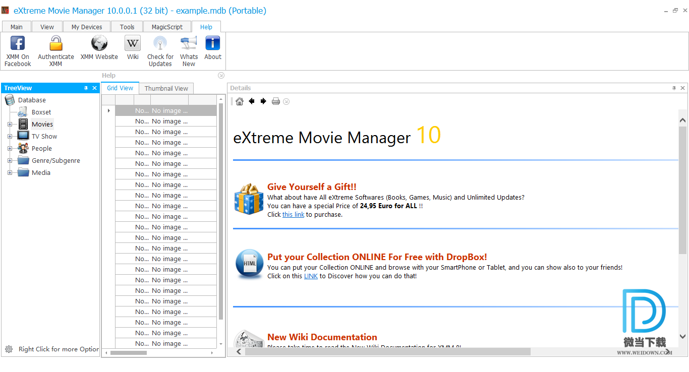
Task: Click the Help ribbon group launcher arrow
Action: pos(221,76)
